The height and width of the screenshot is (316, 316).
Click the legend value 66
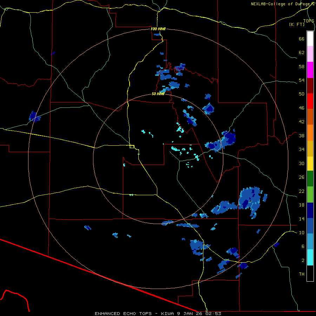[x=302, y=39]
